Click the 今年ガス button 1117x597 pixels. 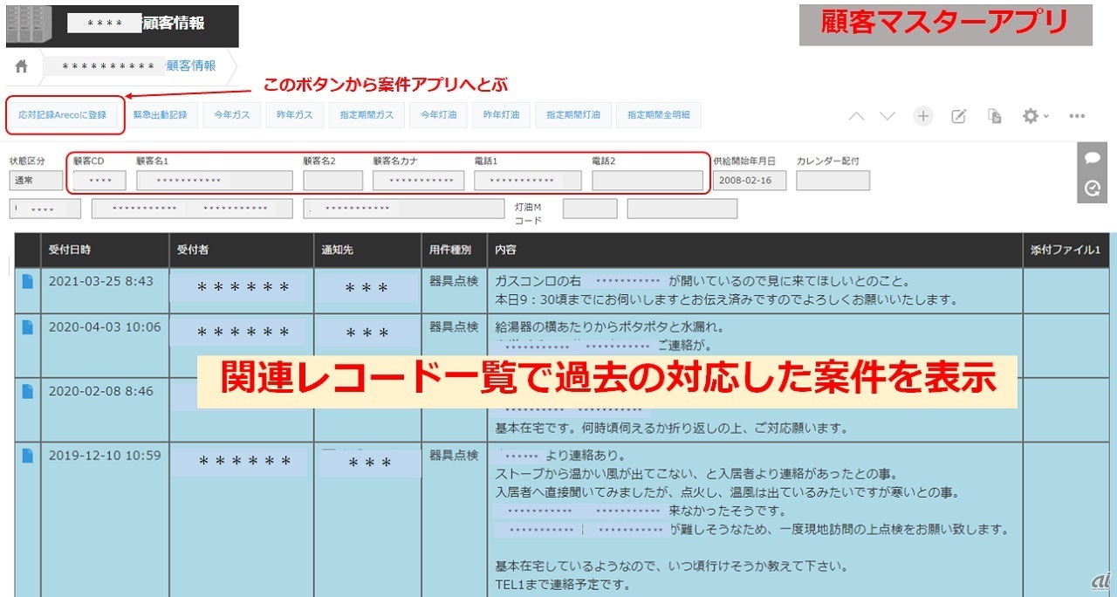click(x=231, y=115)
